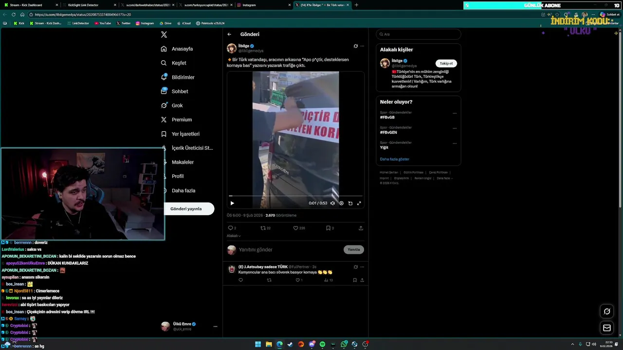The width and height of the screenshot is (623, 350).
Task: Like the post showing 226 likes
Action: pyautogui.click(x=299, y=228)
